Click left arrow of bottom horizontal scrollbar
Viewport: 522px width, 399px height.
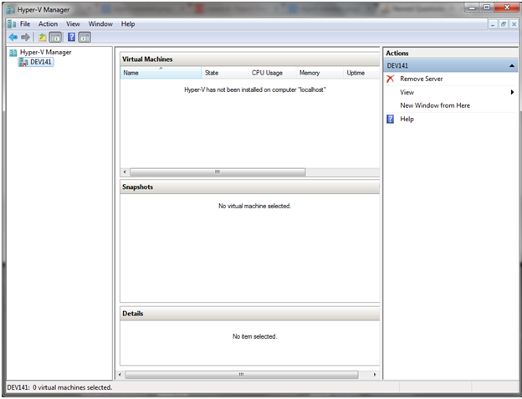120,375
